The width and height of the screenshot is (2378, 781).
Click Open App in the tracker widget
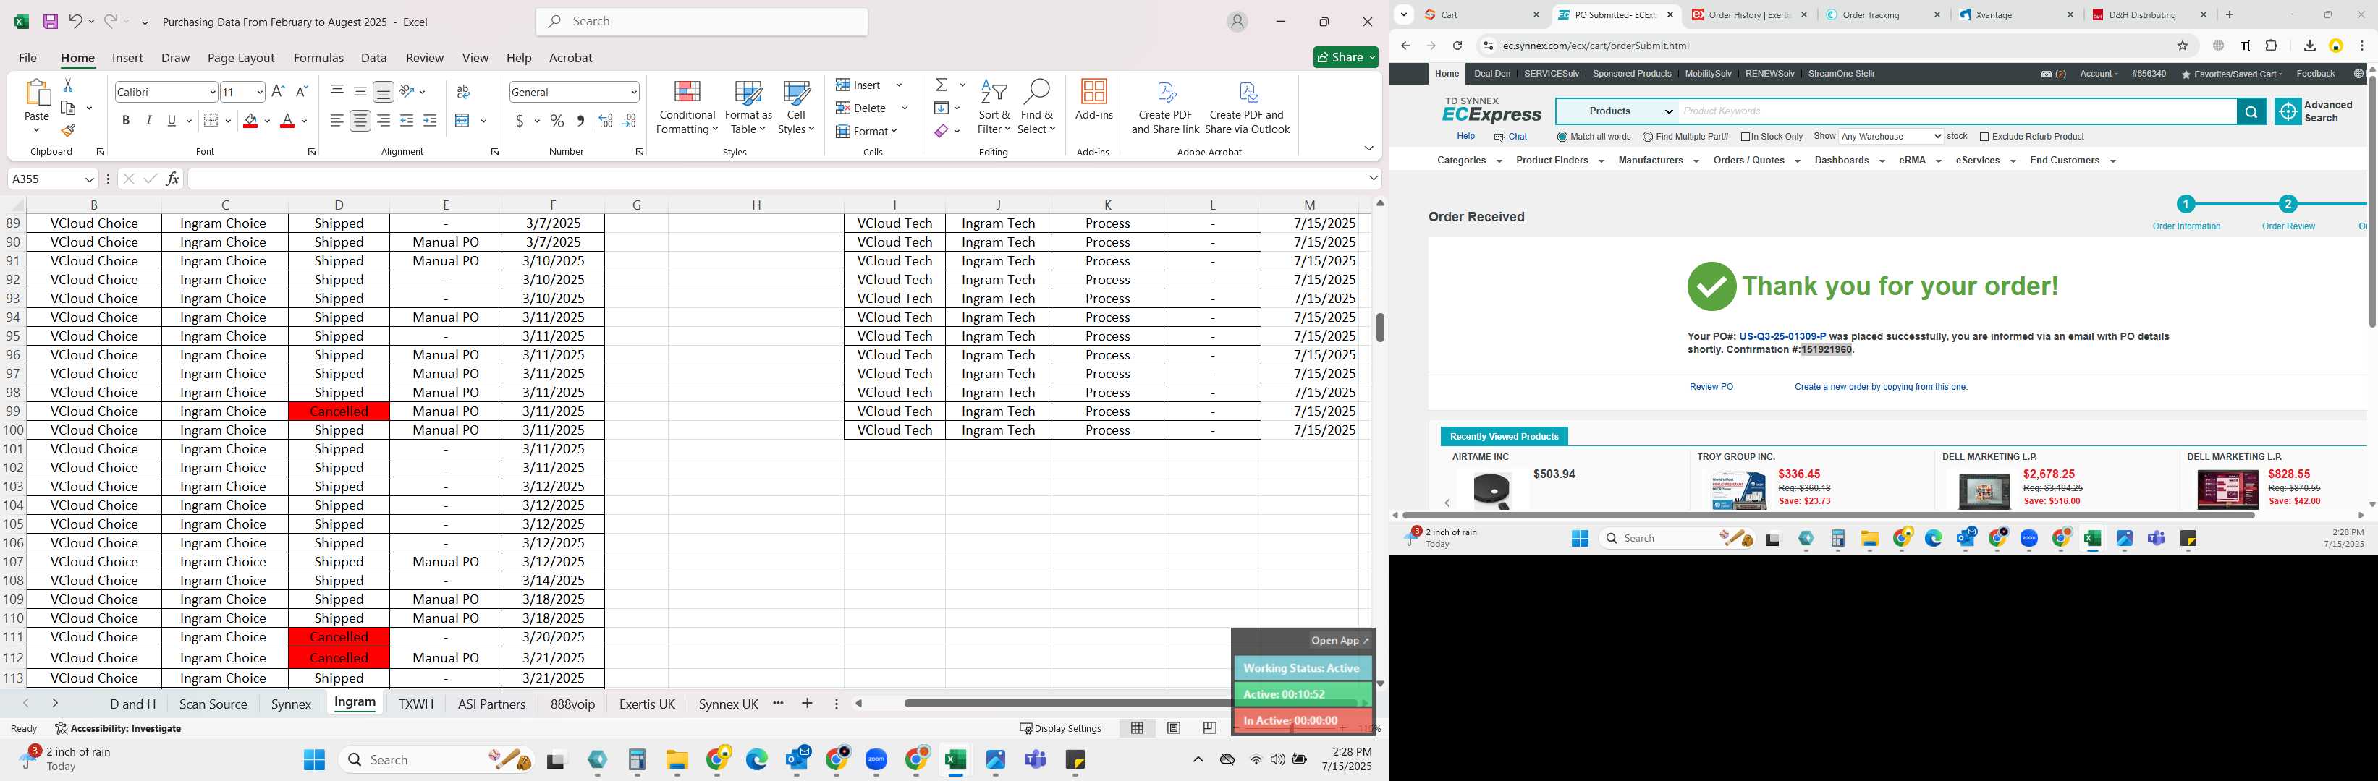pos(1340,641)
